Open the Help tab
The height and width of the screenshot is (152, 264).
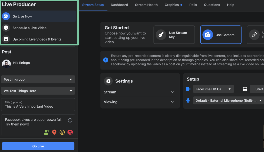tap(230, 5)
